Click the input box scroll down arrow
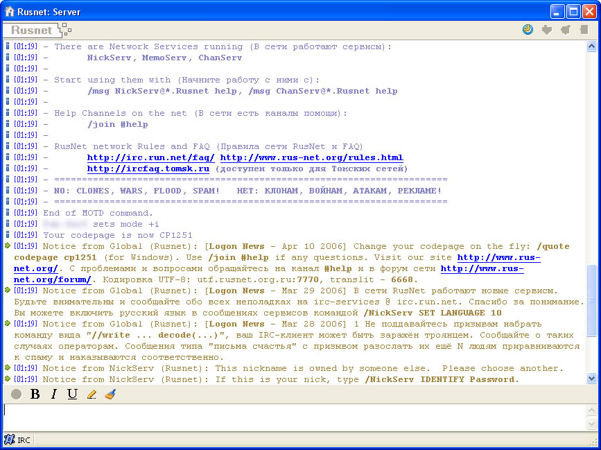Screen dimensions: 601x450 [x=591, y=424]
